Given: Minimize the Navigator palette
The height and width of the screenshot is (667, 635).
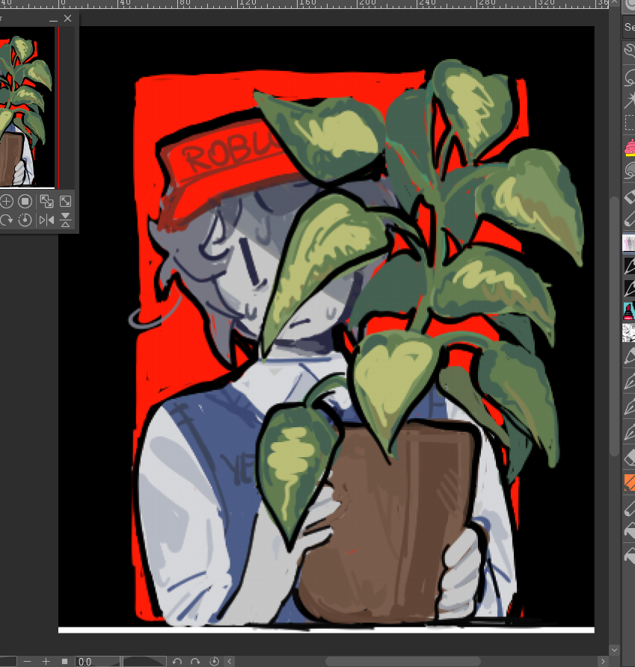Looking at the screenshot, I should [53, 19].
